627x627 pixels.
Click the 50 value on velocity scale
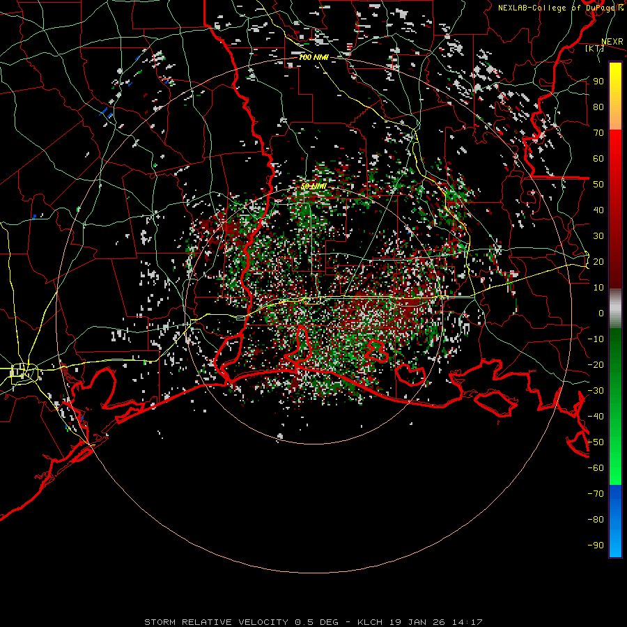click(598, 185)
